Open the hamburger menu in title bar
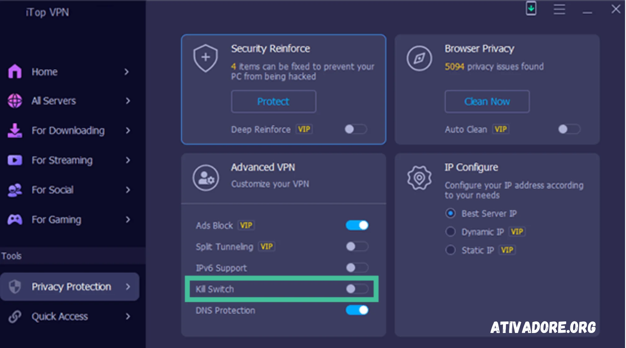 coord(559,9)
